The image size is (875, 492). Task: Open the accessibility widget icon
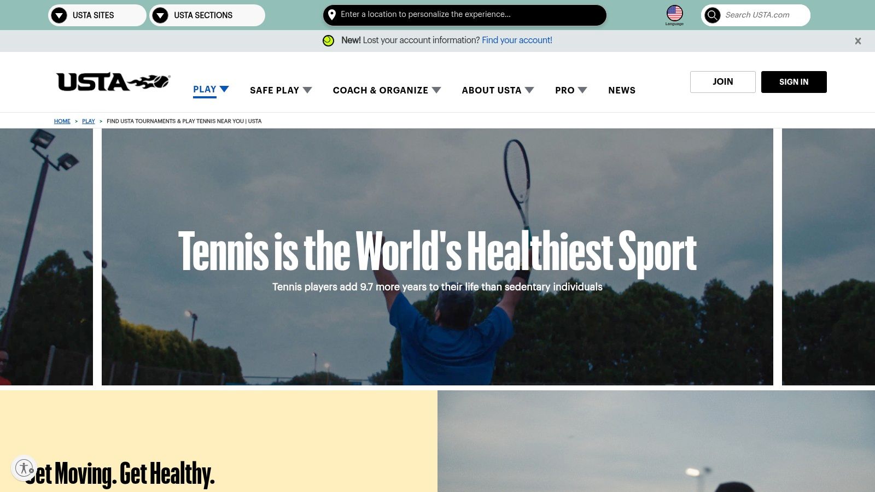(24, 468)
